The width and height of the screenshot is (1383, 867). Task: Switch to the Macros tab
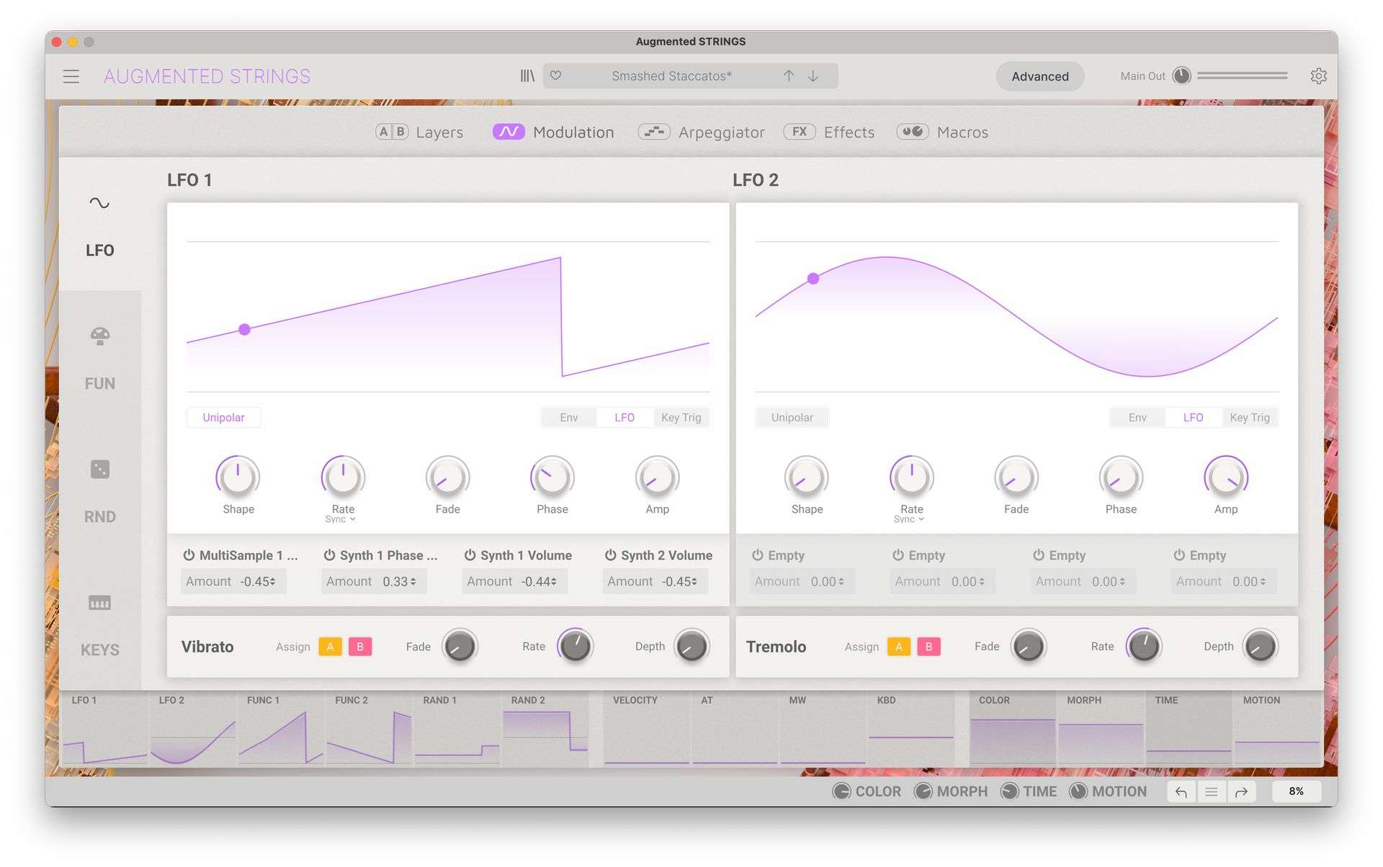pos(942,132)
